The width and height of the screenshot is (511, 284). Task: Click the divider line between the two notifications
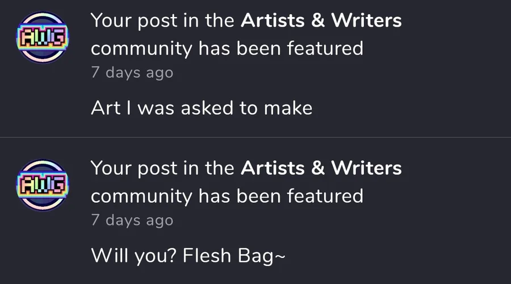(256, 137)
